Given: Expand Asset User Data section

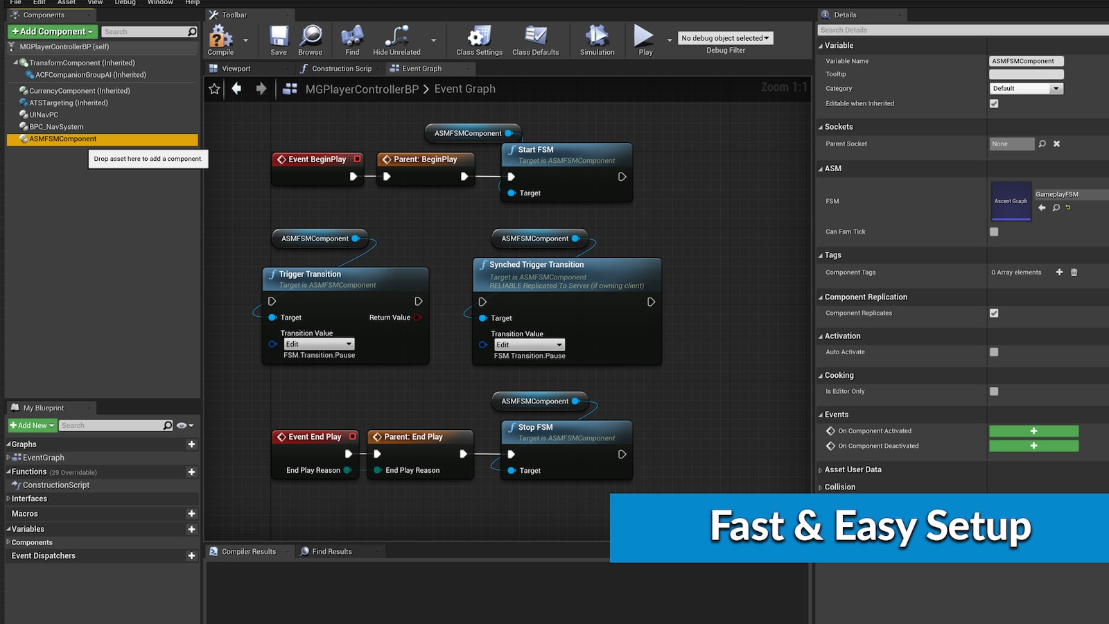Looking at the screenshot, I should coord(821,470).
